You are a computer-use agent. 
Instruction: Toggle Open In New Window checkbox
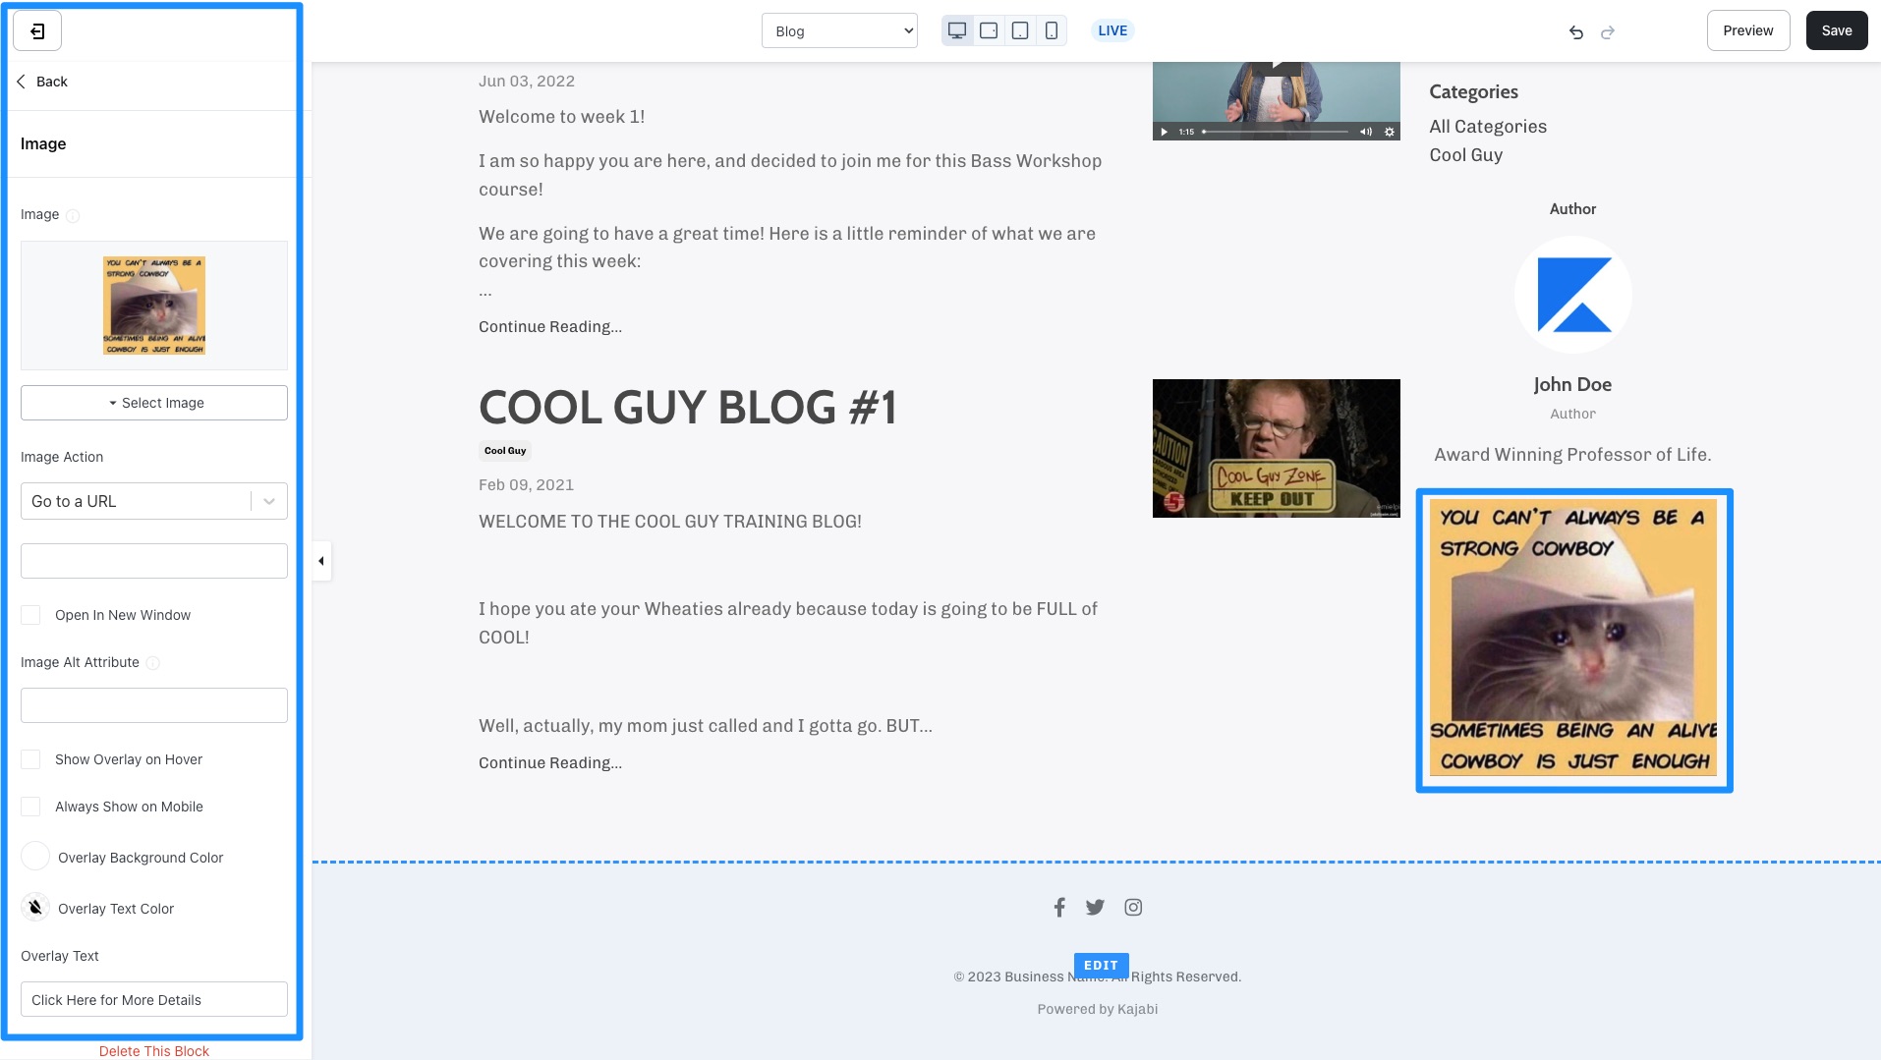point(30,615)
